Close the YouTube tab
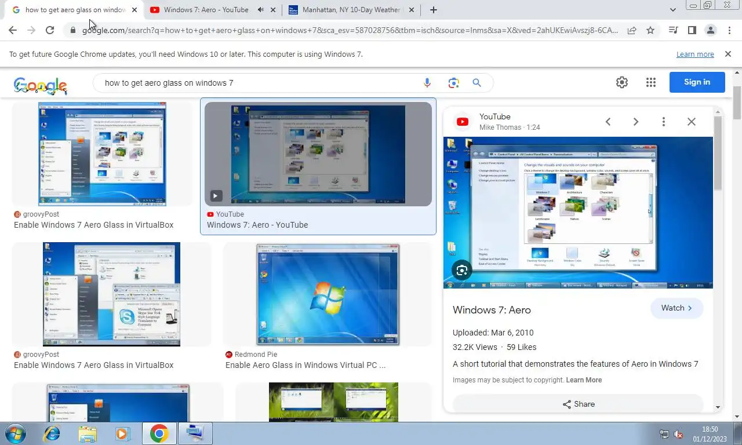742x445 pixels. point(273,10)
